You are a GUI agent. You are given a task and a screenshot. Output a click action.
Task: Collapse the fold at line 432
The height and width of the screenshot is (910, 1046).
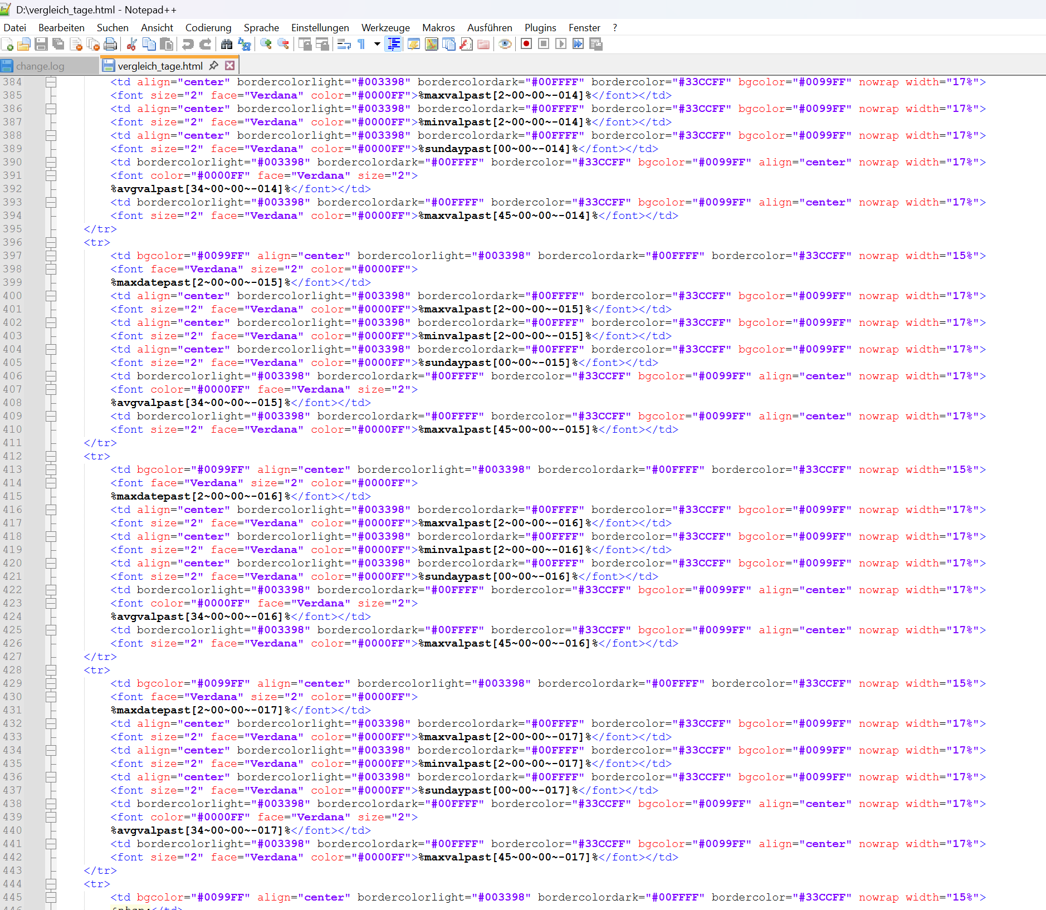tap(51, 723)
